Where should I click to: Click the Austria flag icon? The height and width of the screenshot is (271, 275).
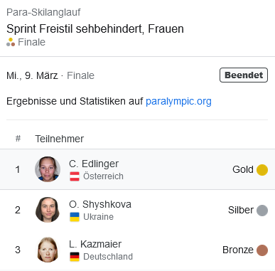click(x=75, y=176)
